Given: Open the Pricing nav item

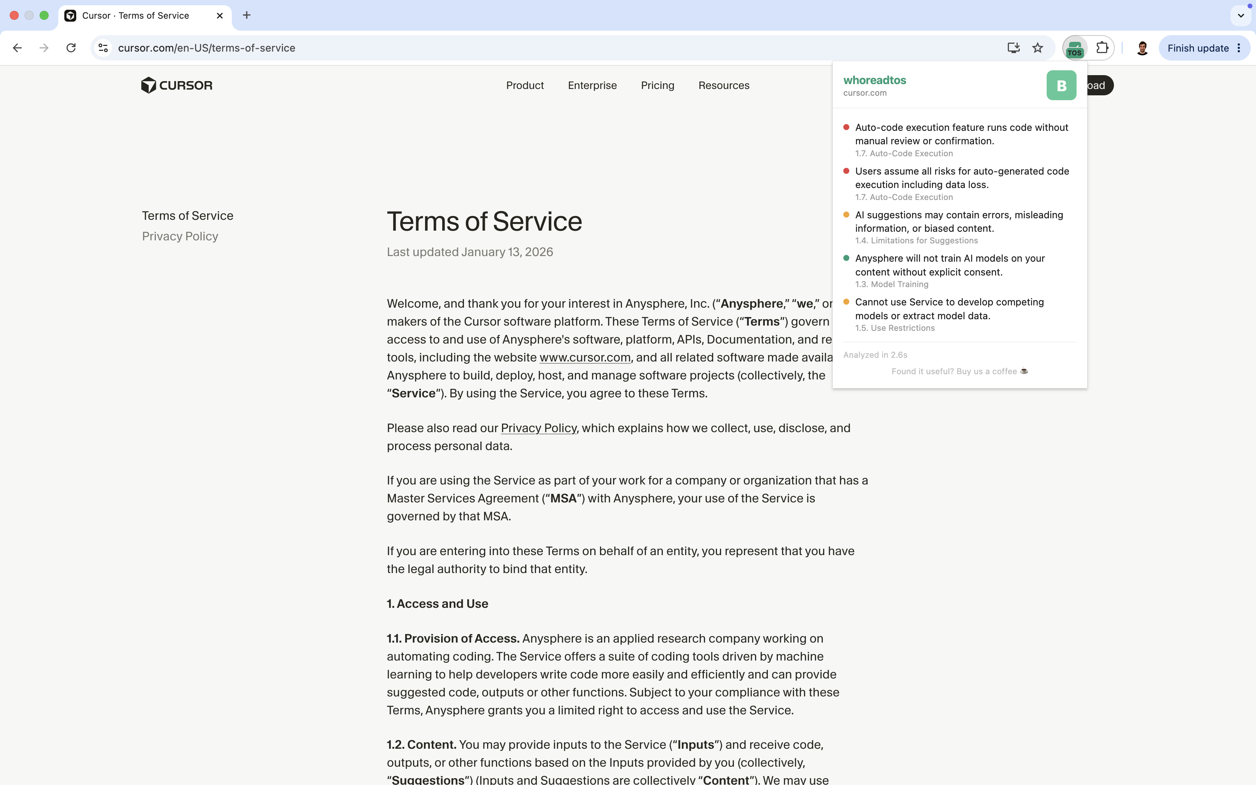Looking at the screenshot, I should (x=657, y=85).
